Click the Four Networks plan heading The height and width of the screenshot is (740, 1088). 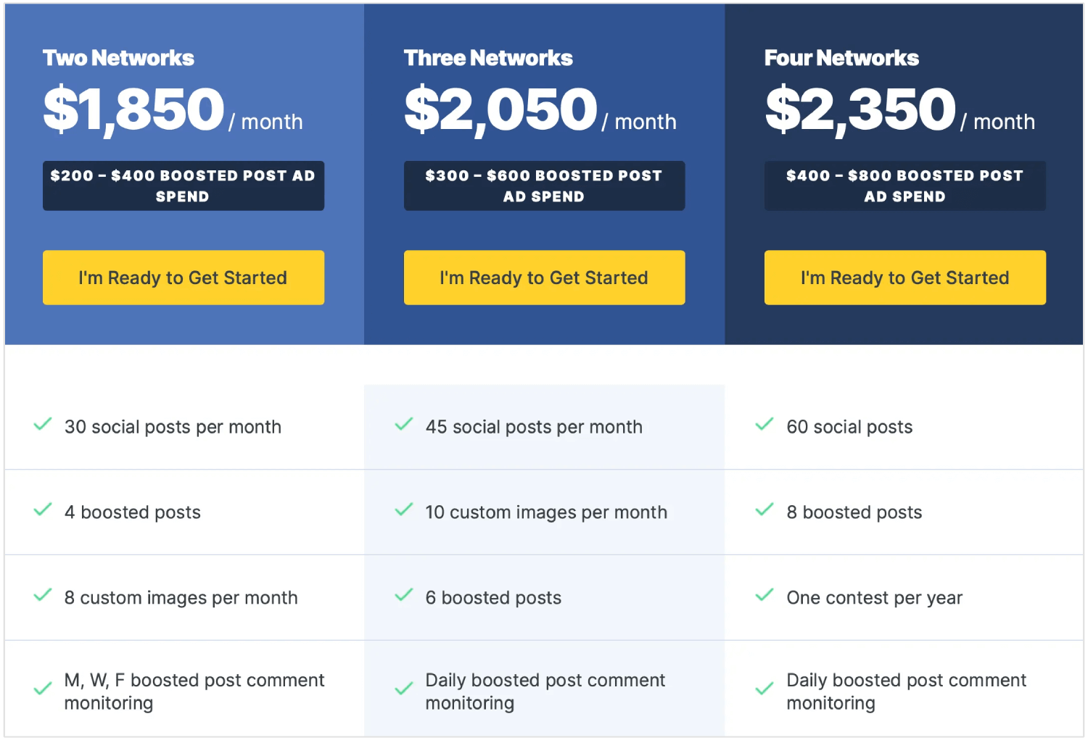pos(841,57)
